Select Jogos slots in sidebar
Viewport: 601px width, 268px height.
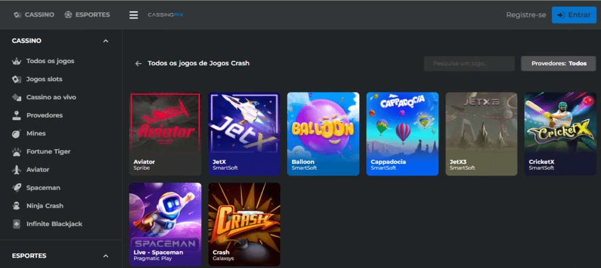coord(44,79)
